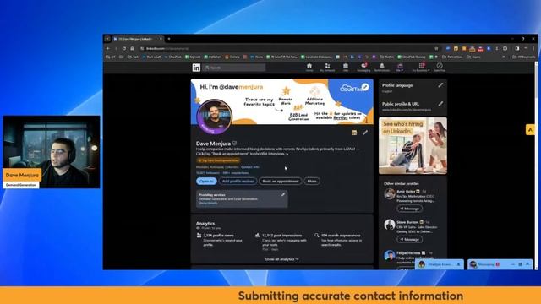Open the Contact info link
The height and width of the screenshot is (304, 541).
coord(250,167)
